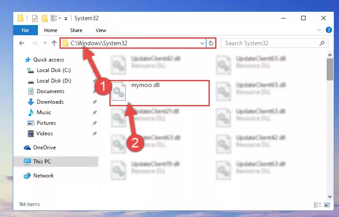Refresh the System32 folder

(x=211, y=43)
